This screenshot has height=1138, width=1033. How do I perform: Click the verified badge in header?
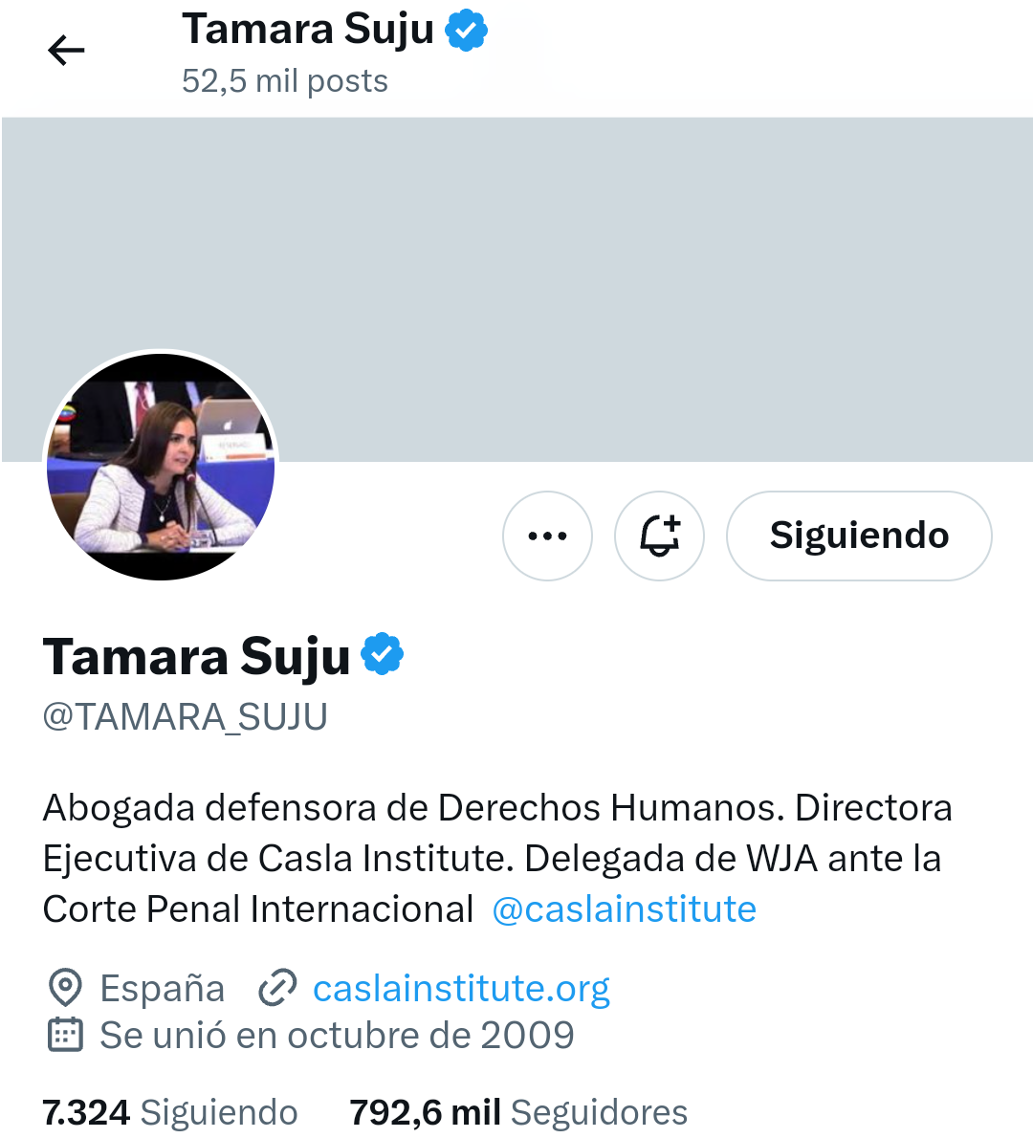coord(466,30)
